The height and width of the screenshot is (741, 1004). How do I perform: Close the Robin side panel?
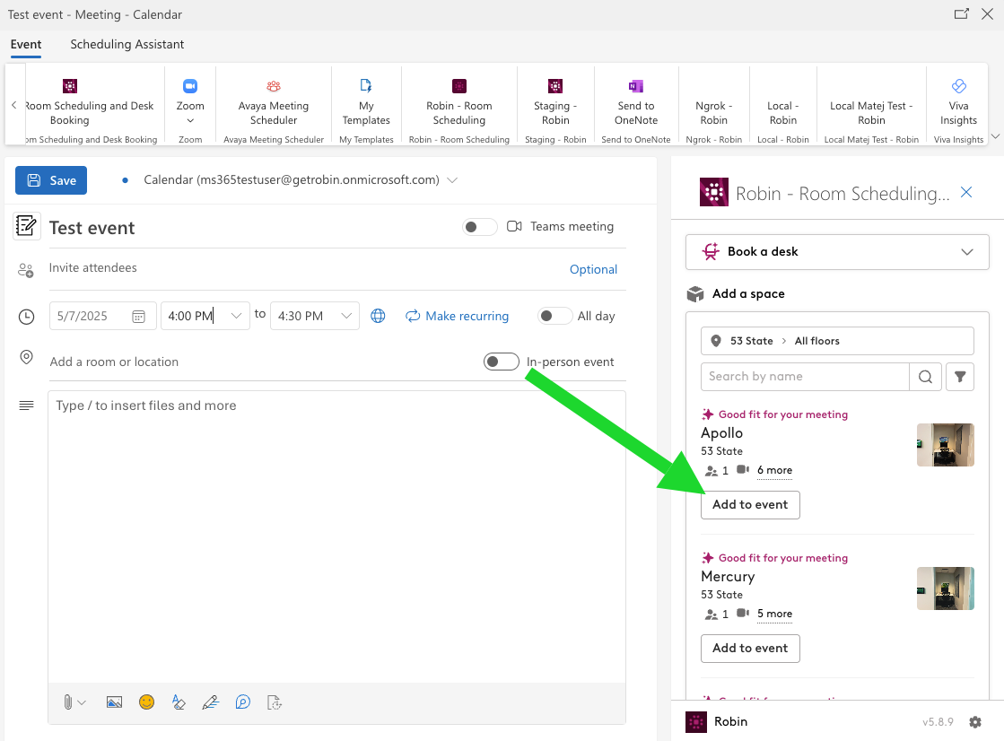click(966, 192)
